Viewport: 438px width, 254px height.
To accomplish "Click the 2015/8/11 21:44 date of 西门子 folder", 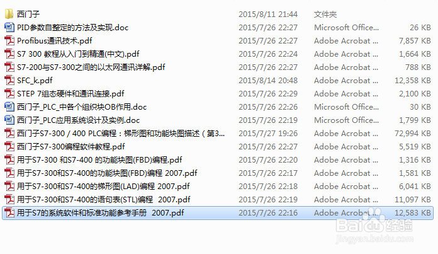I will click(268, 14).
